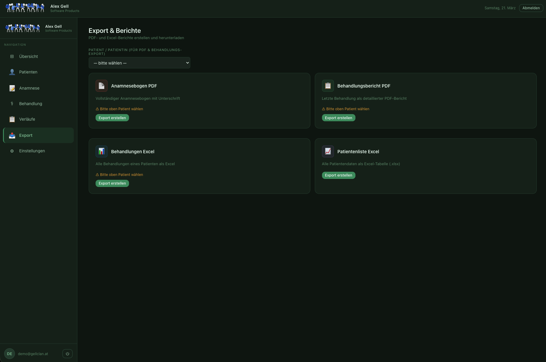Click the Behandlung medical staff icon
This screenshot has width=546, height=362.
coord(12,104)
